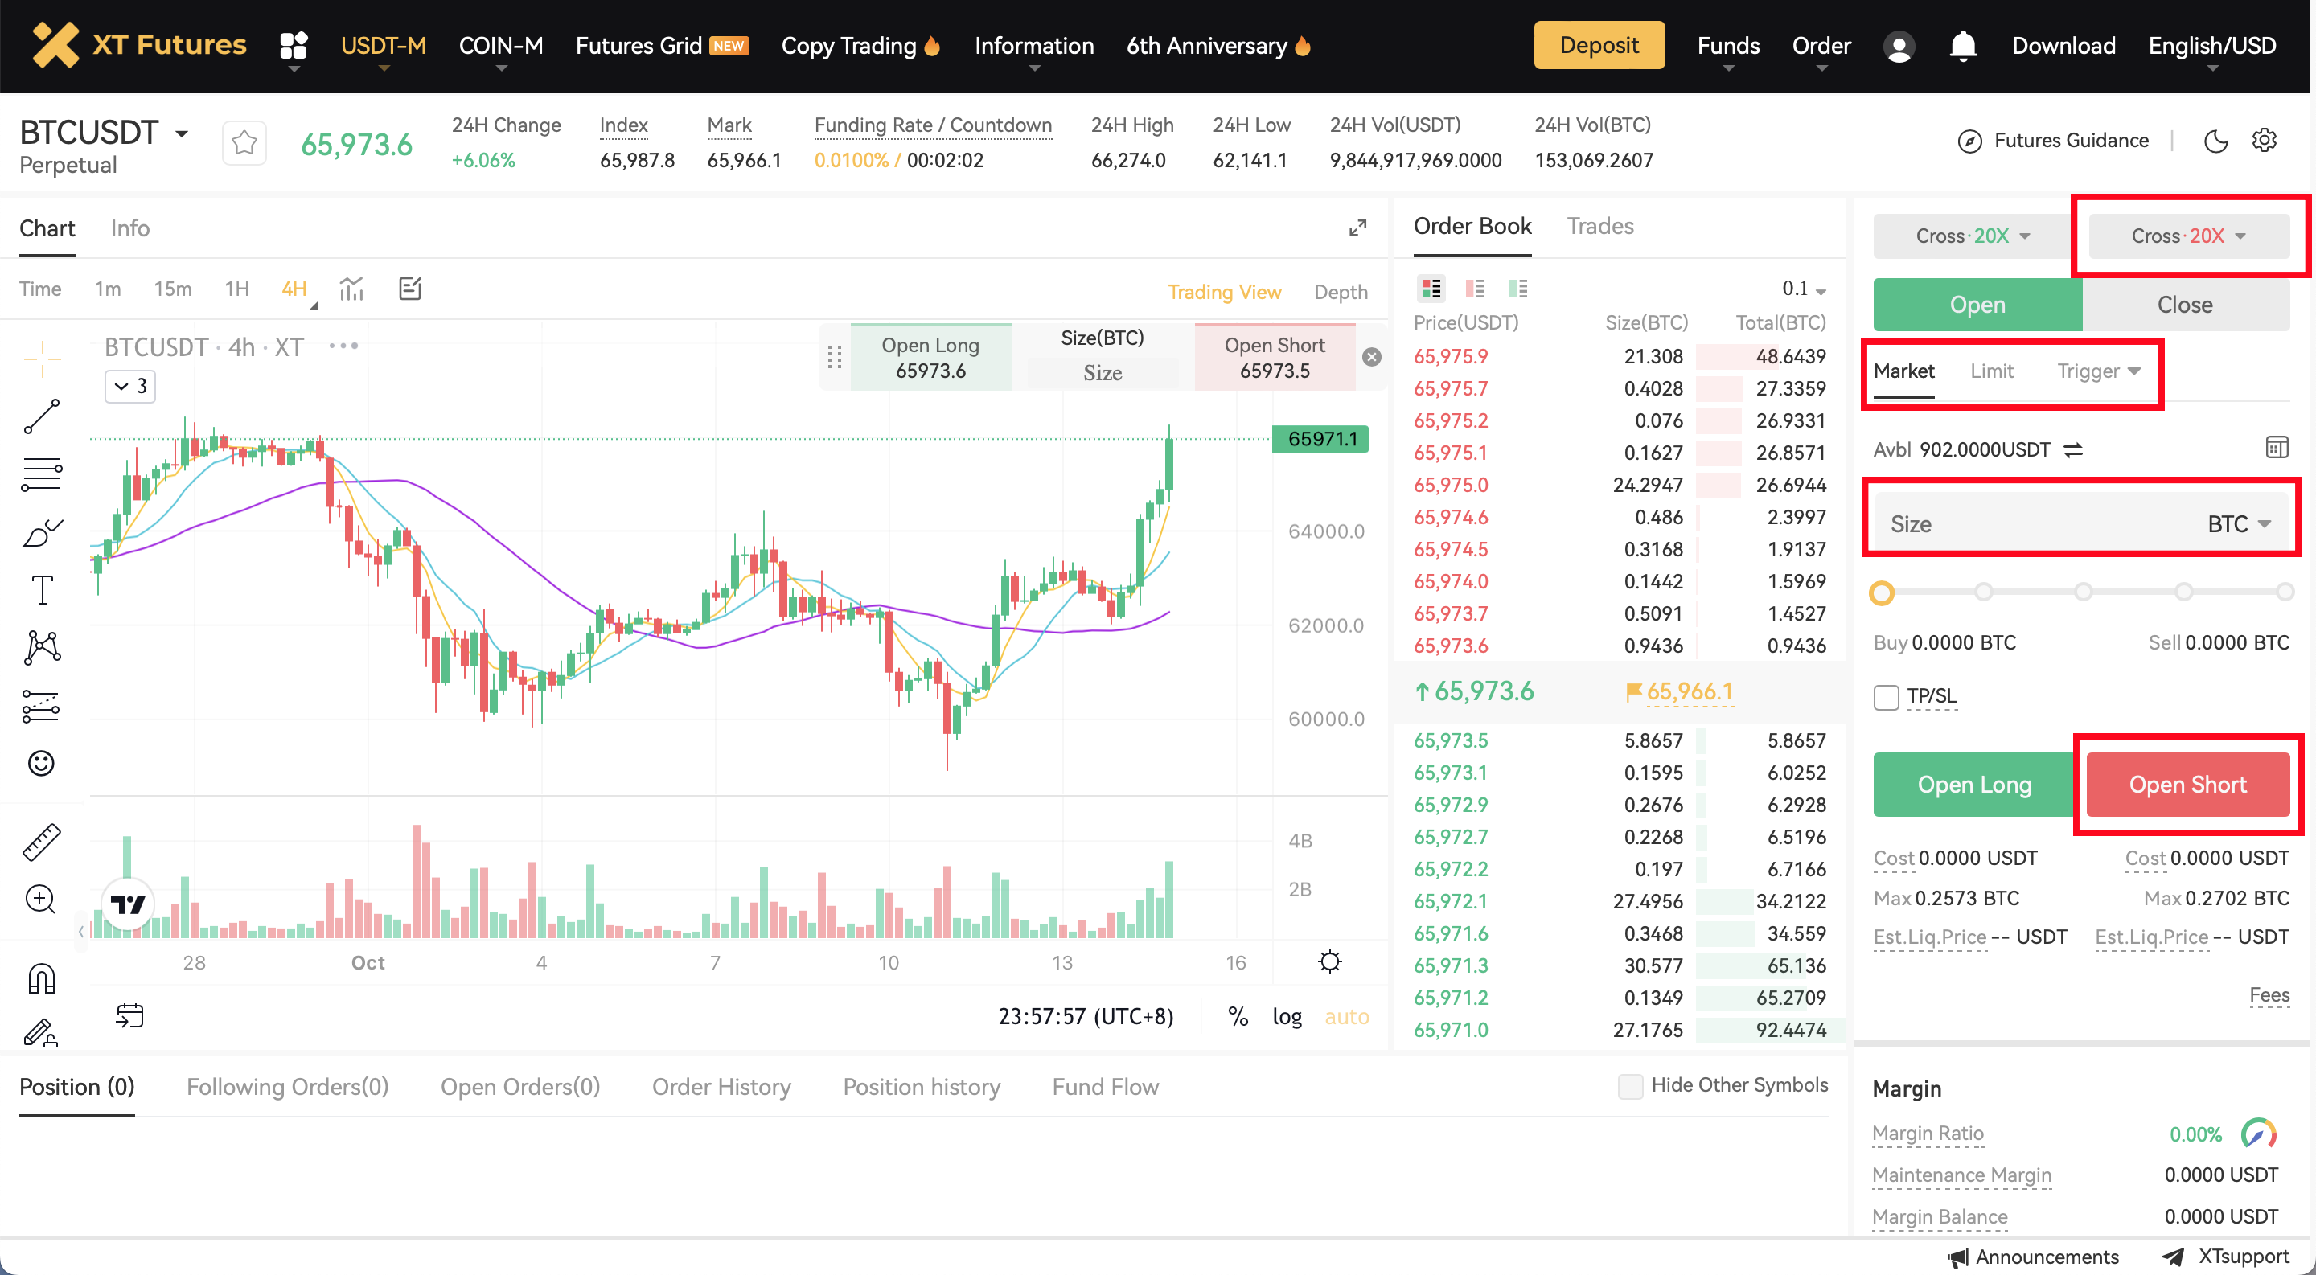Collapse the chart indicators legend showing 3

[130, 387]
